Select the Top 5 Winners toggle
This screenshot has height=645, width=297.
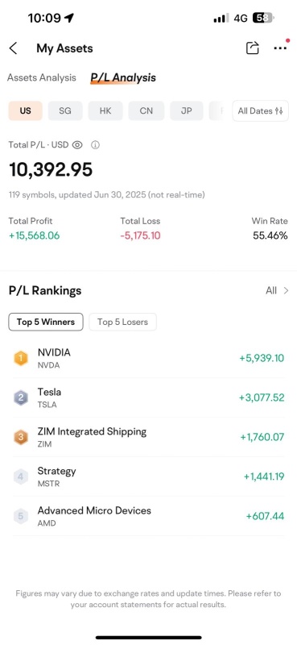click(x=46, y=322)
